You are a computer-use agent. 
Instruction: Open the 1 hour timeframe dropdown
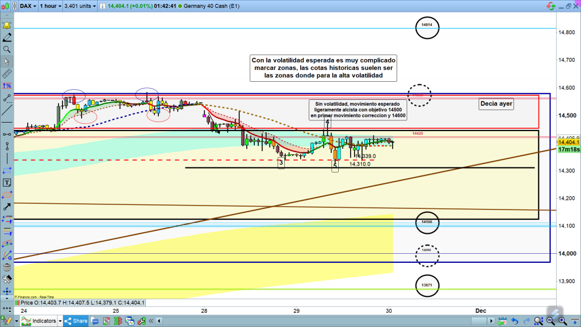(51, 6)
